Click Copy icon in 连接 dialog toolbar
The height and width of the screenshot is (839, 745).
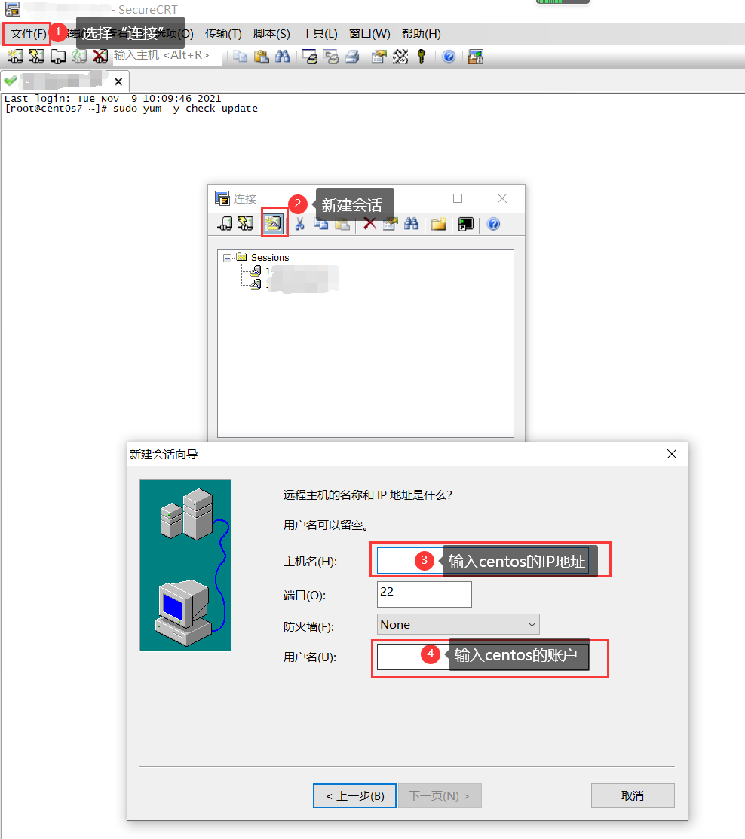point(320,224)
